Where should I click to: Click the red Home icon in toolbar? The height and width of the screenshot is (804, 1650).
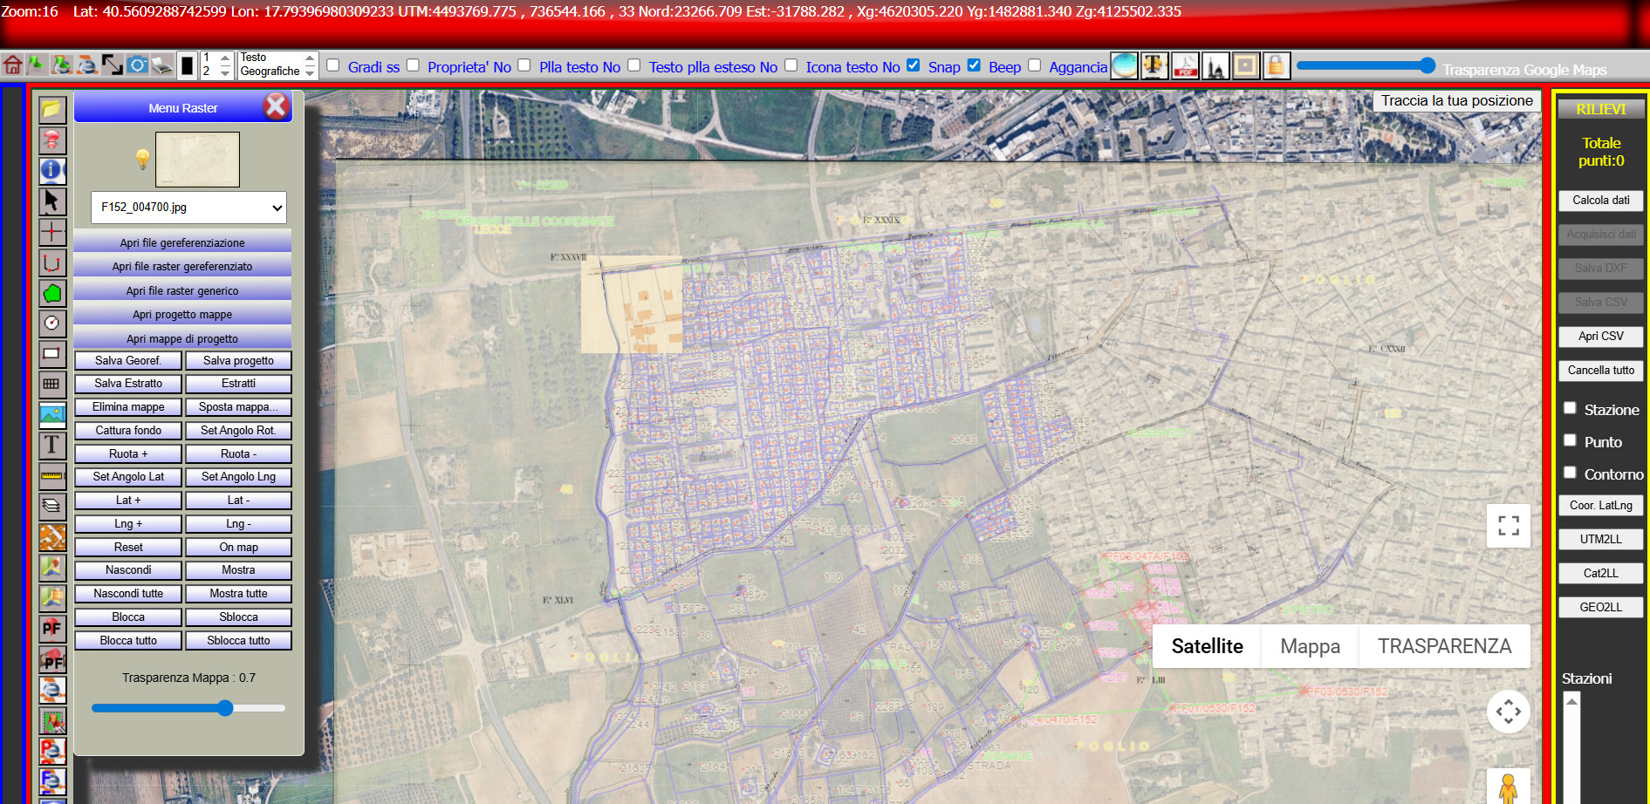tap(12, 65)
